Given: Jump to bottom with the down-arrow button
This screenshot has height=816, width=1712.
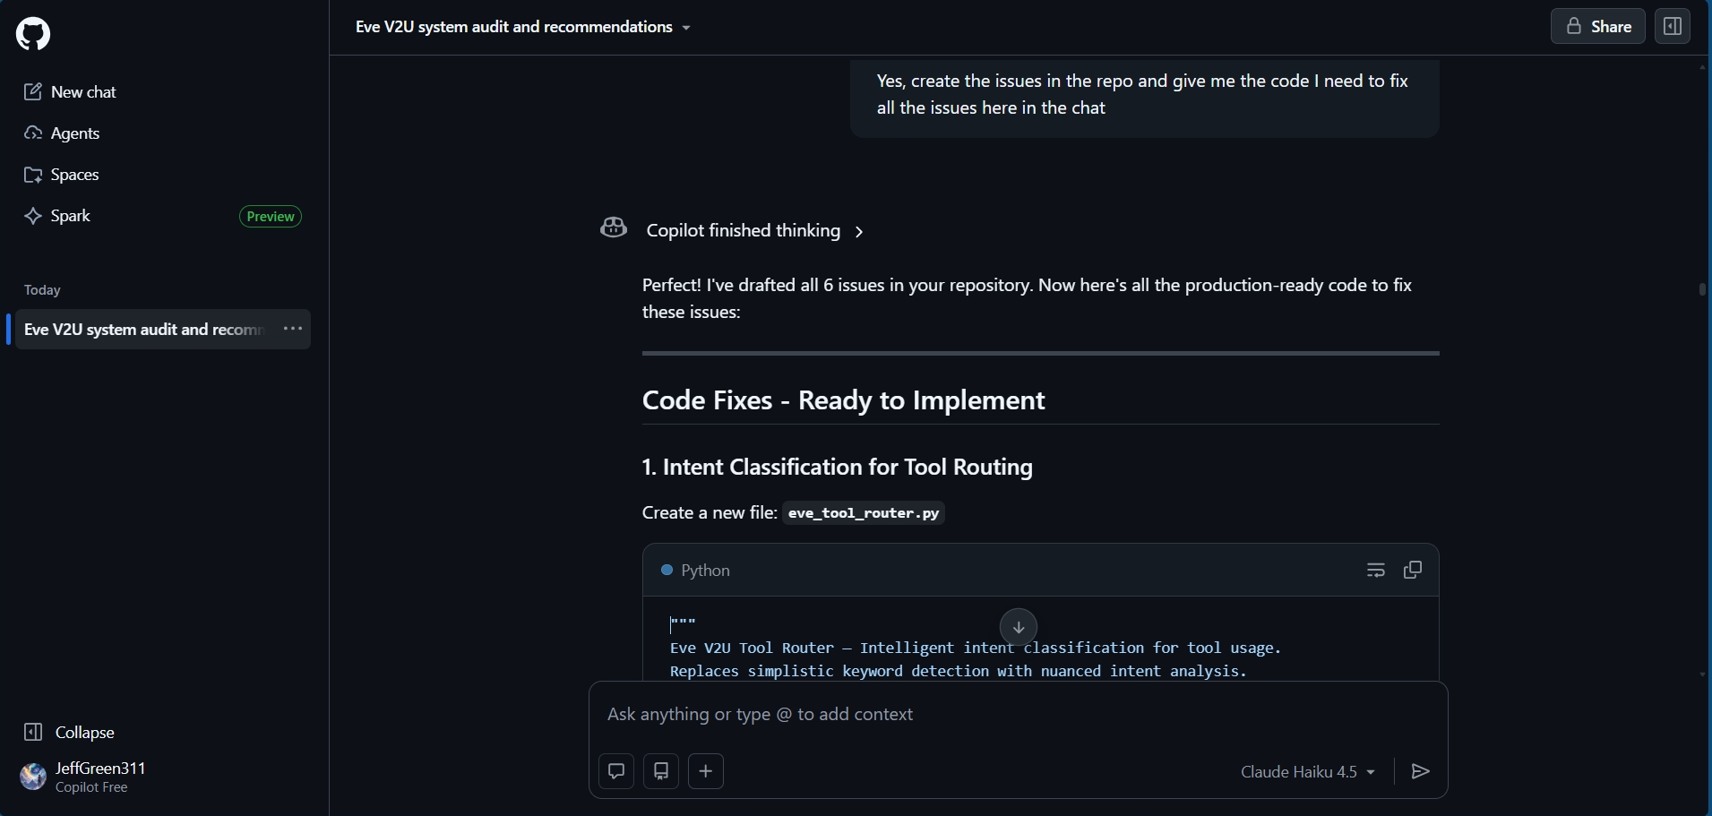Looking at the screenshot, I should tap(1019, 628).
